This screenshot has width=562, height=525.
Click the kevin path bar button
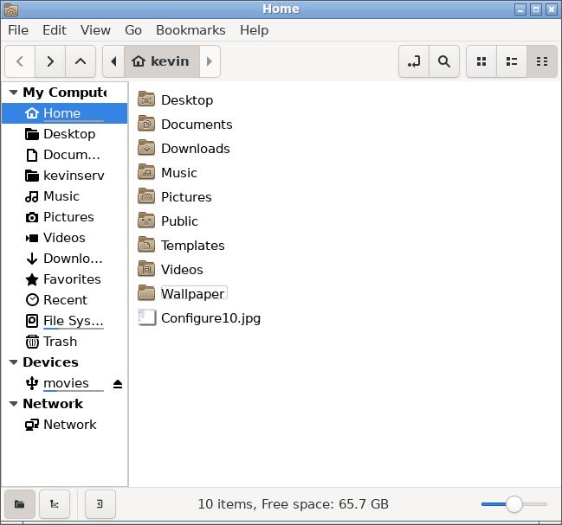tap(161, 61)
